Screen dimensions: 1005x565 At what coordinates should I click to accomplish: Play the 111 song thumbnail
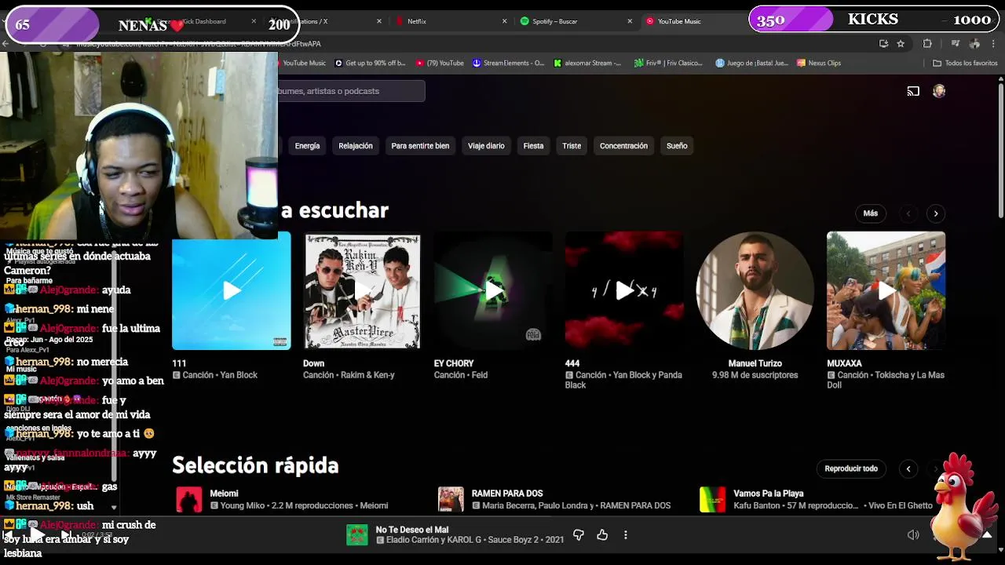click(232, 290)
